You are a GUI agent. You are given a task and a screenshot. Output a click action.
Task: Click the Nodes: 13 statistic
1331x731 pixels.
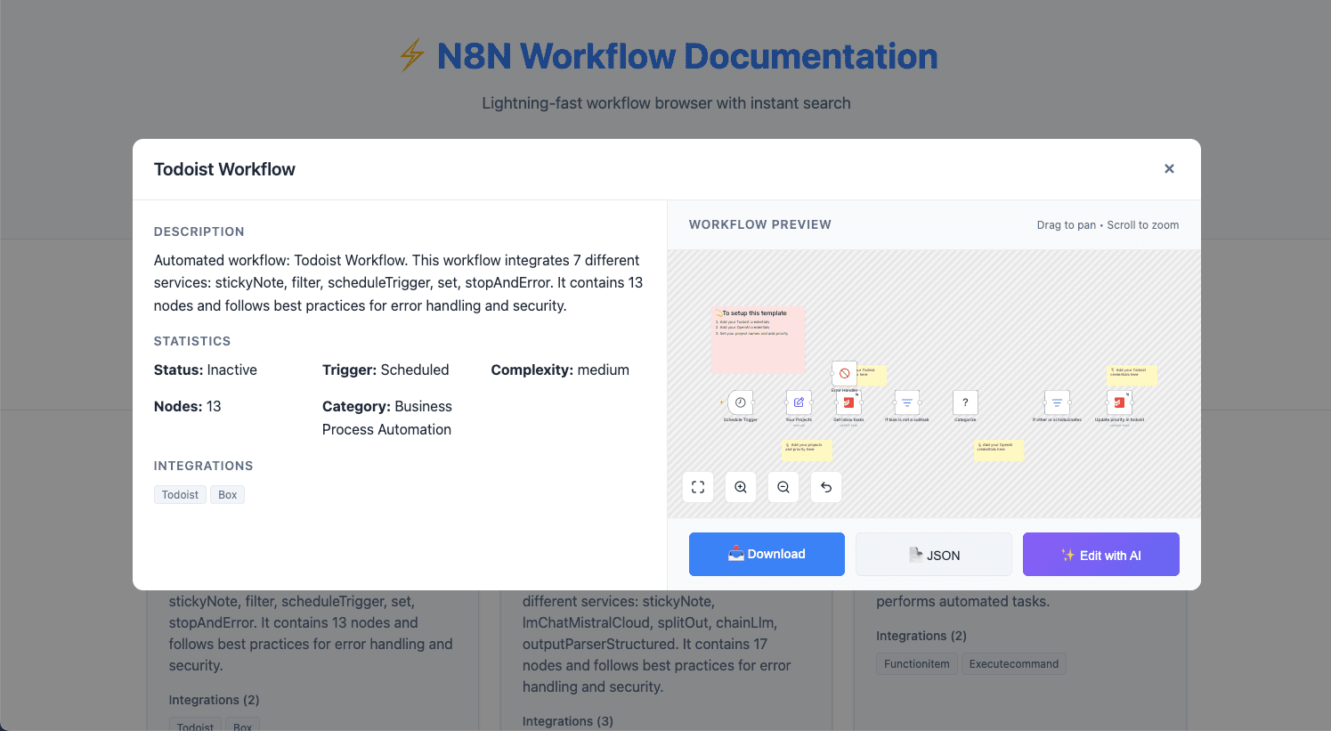188,406
